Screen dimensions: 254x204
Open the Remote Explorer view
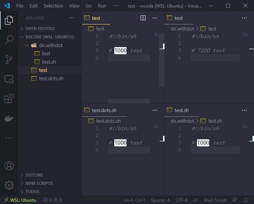(x=9, y=79)
